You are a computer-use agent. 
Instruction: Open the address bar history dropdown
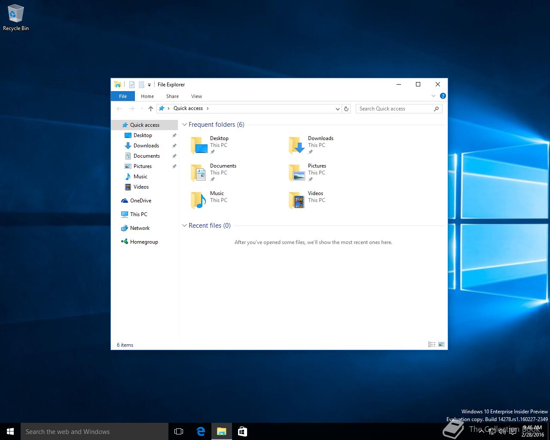[337, 109]
